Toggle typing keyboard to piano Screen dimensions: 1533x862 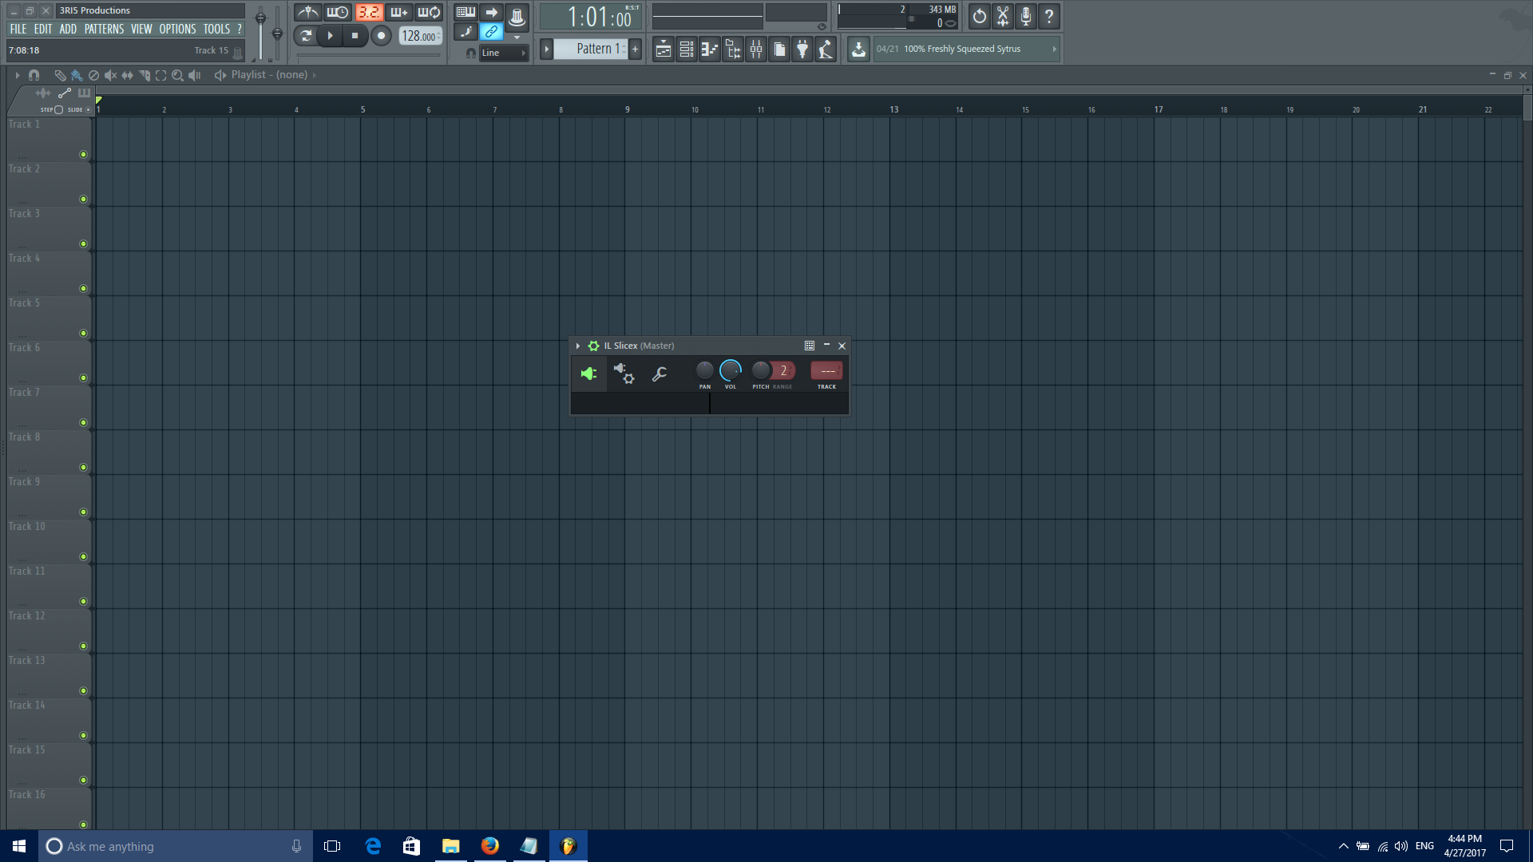coord(465,13)
